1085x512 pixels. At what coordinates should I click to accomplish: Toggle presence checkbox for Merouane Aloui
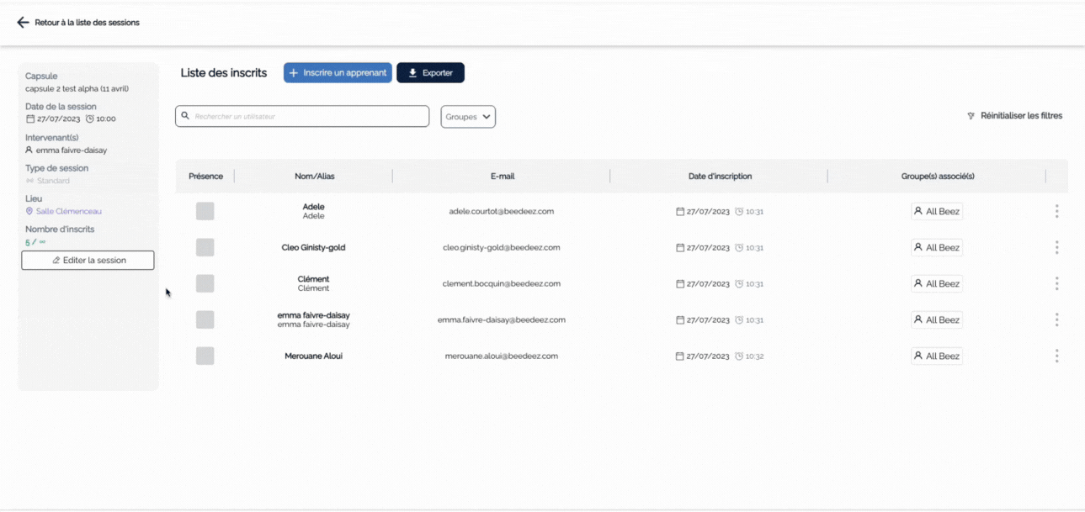pyautogui.click(x=205, y=356)
